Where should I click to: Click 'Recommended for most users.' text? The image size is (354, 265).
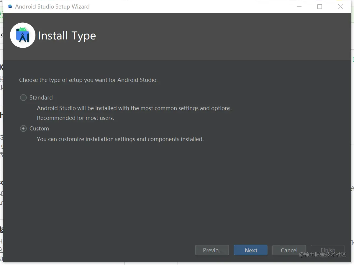click(x=76, y=118)
